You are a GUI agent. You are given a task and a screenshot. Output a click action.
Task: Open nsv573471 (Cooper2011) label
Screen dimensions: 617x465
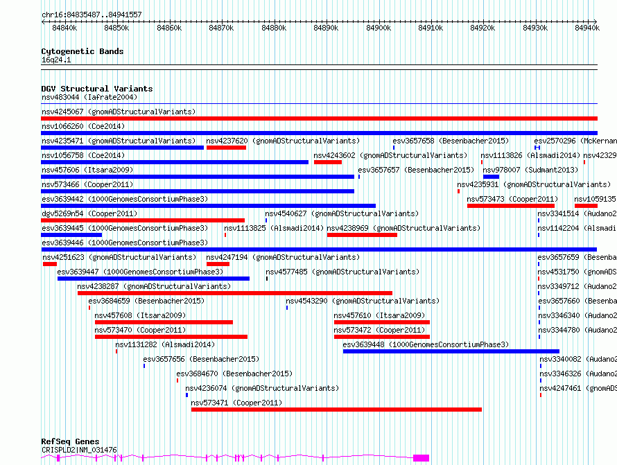click(x=236, y=403)
